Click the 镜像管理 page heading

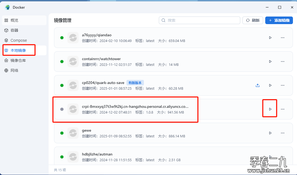[63, 20]
